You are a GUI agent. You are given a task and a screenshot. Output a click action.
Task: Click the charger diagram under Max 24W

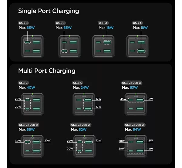coord(84,104)
